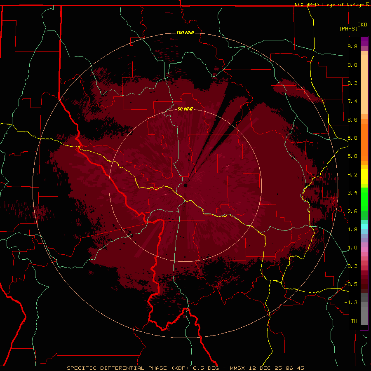Pick the purple segment atop the color bar
371x371 pixels.
coord(364,42)
